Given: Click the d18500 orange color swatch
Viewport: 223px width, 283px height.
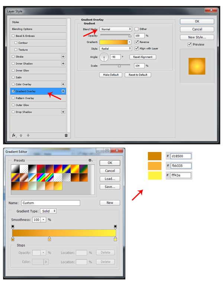Looking at the screenshot, I should click(x=155, y=156).
